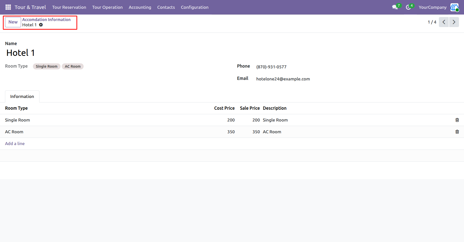
Task: Go back to Accomdation Information breadcrumb
Action: 46,20
